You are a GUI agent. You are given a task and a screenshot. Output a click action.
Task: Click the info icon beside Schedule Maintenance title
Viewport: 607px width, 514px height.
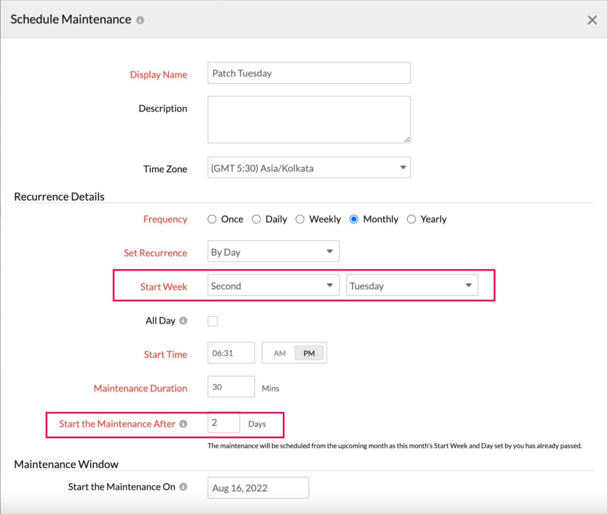(x=140, y=20)
